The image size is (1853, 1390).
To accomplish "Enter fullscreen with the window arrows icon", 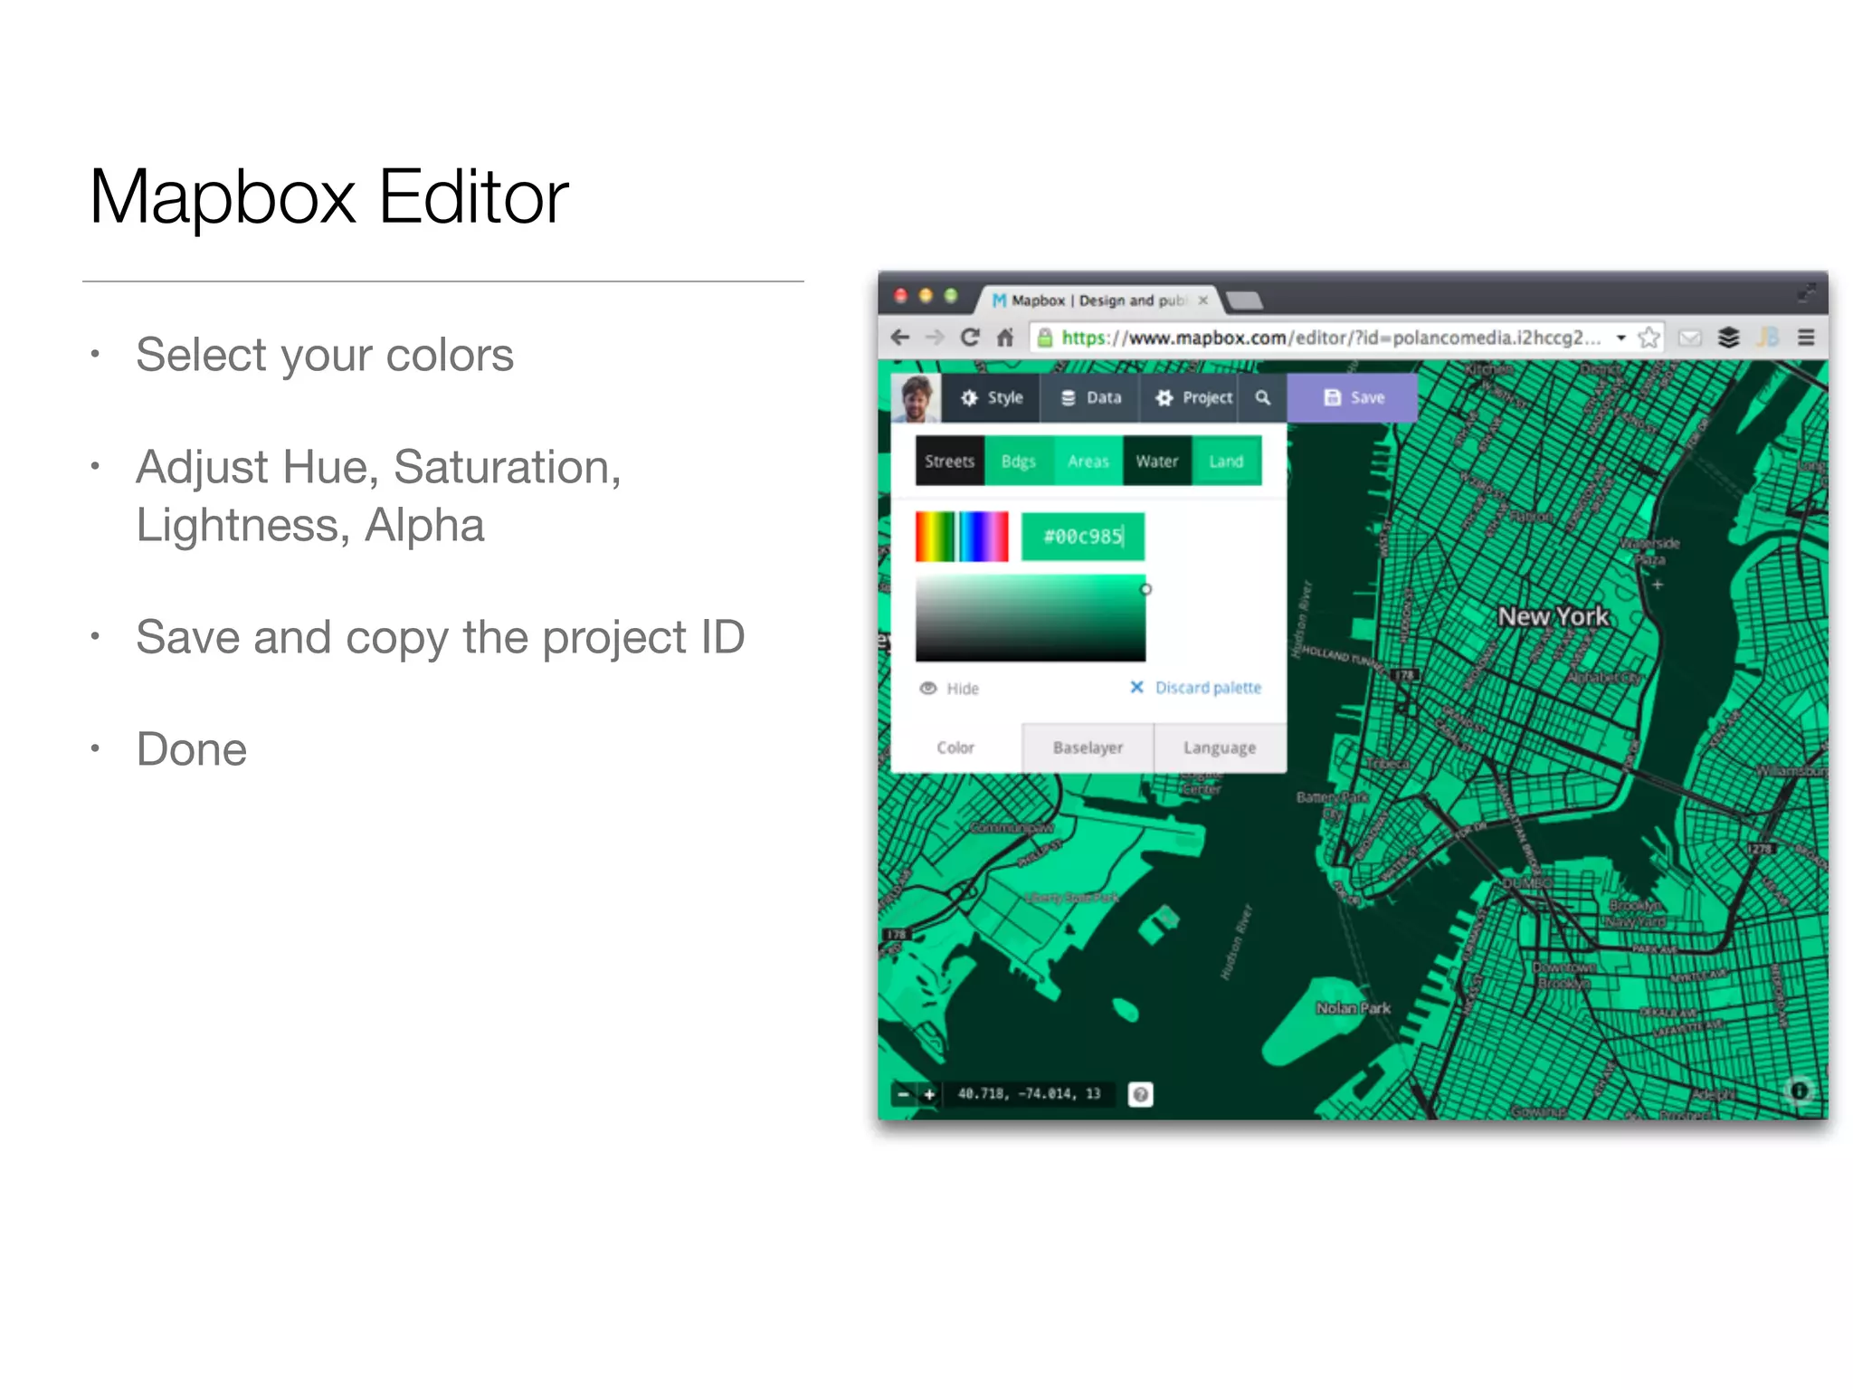I will (1806, 291).
